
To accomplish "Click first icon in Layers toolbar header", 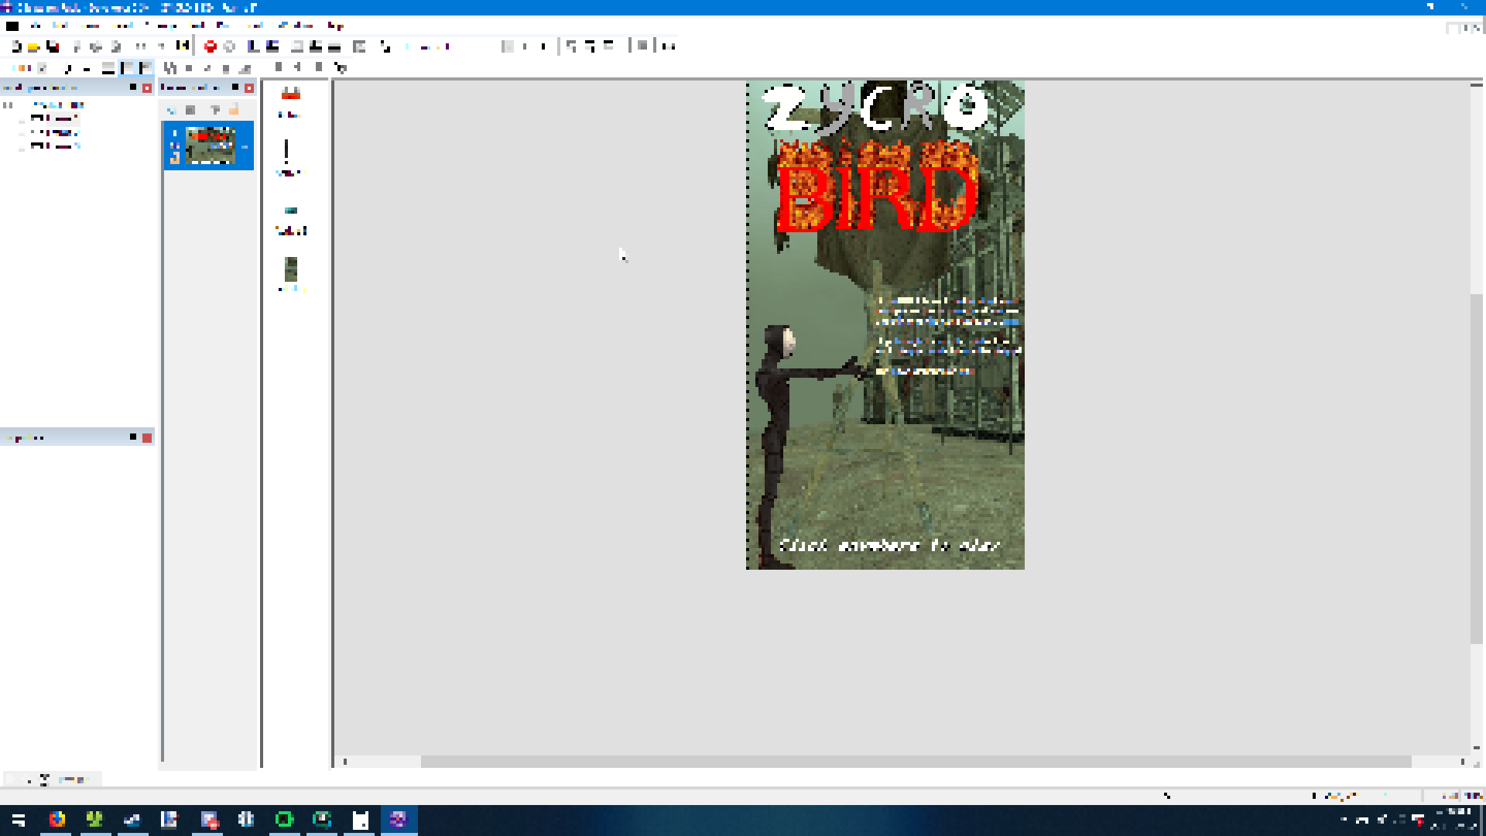I will point(171,110).
